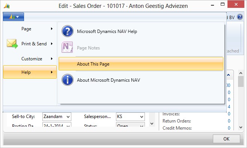Image resolution: width=247 pixels, height=148 pixels.
Task: Click the OneNote Page Notes icon
Action: tap(67, 47)
